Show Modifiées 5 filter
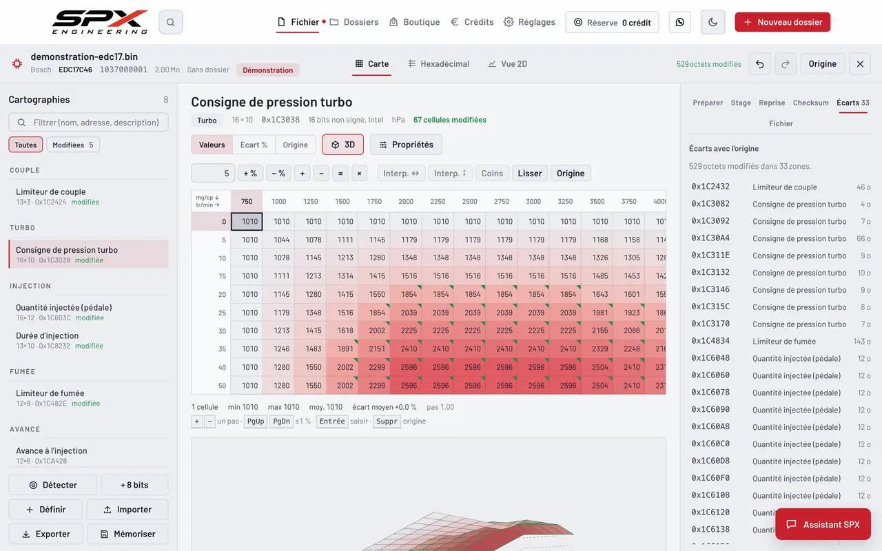Image resolution: width=882 pixels, height=551 pixels. click(73, 145)
